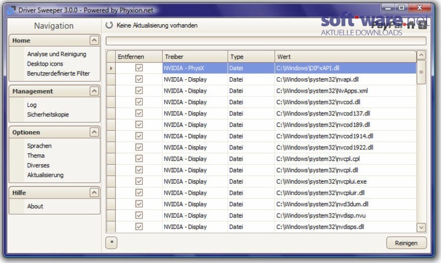Open Benutzerdefinierte Filter page

(58, 73)
